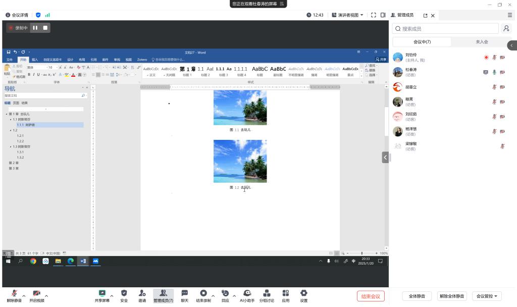The image size is (517, 307).
Task: Open the 应用 apps icon
Action: click(x=286, y=293)
